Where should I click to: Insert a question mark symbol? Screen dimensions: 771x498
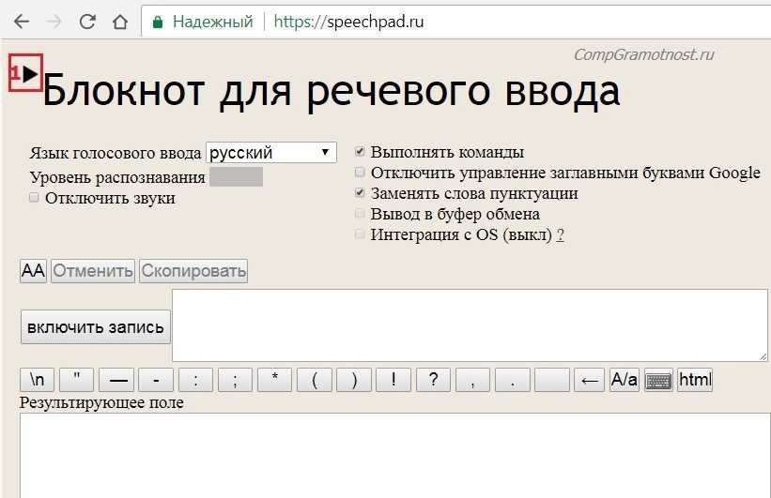433,380
